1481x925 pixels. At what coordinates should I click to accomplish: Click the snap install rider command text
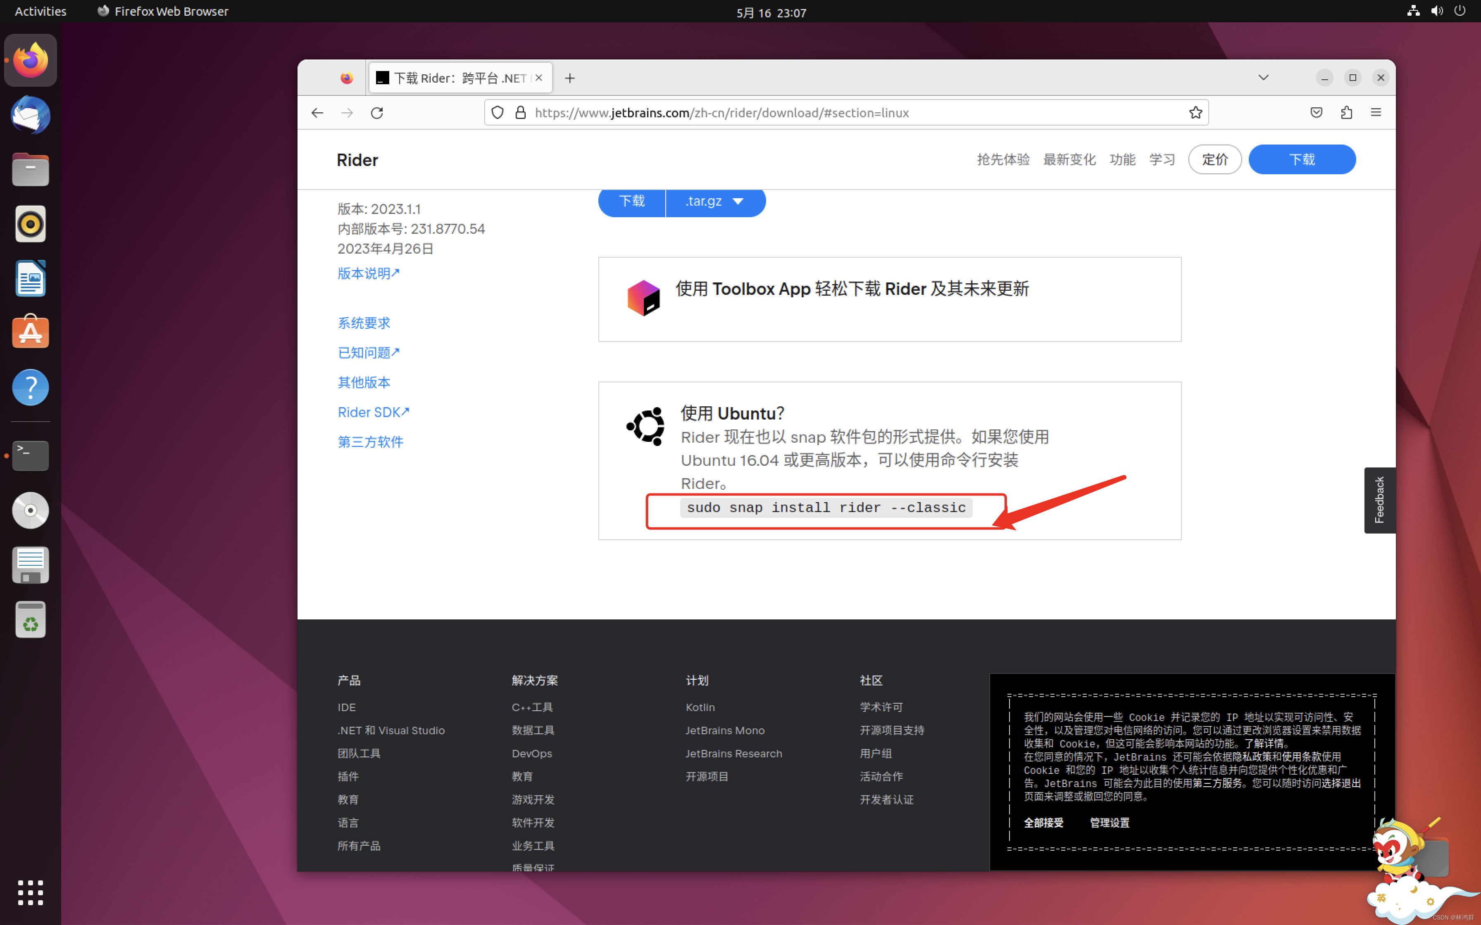826,508
